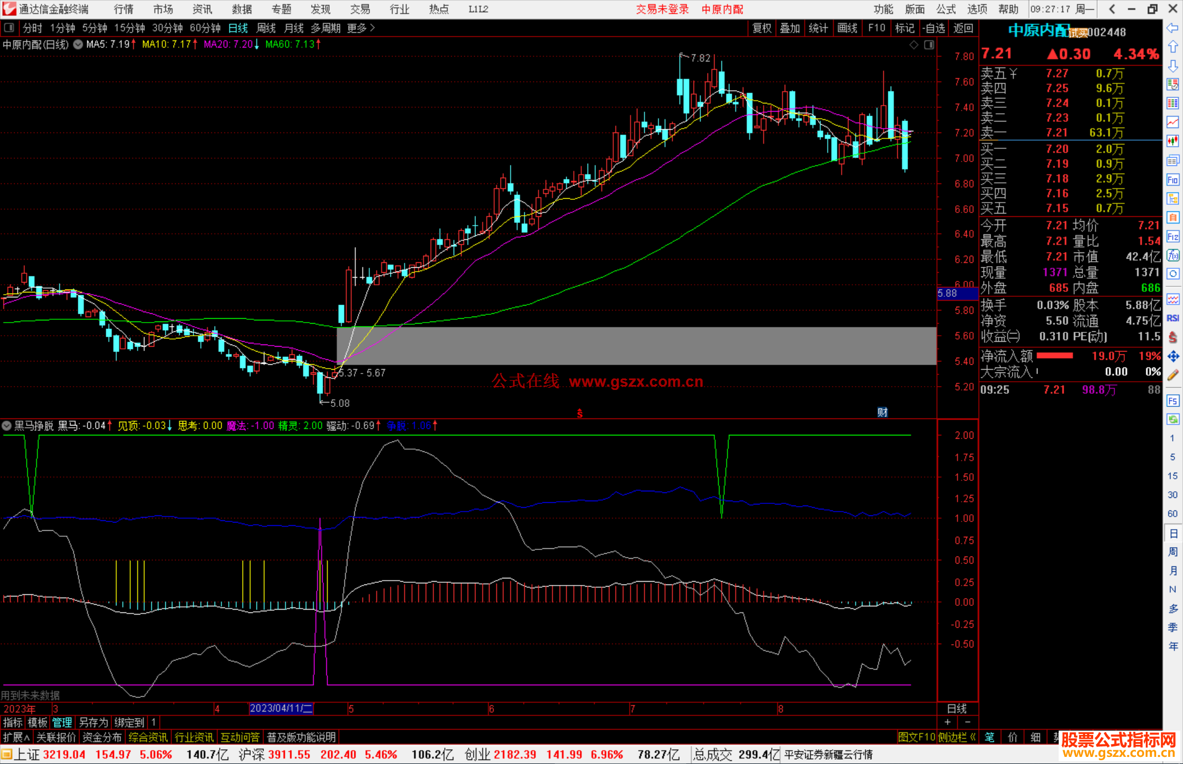Toggle the round button beside 黑马挣脱 indicator
Viewport: 1183px width, 764px height.
click(x=7, y=426)
